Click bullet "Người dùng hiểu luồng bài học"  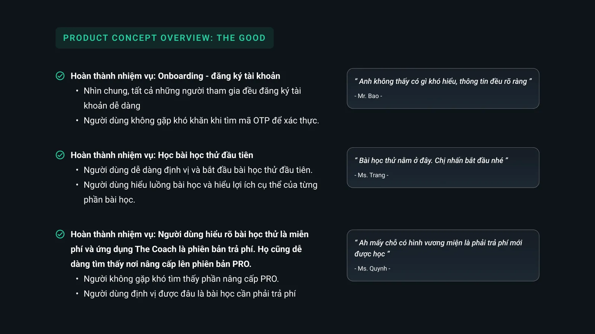[200, 192]
